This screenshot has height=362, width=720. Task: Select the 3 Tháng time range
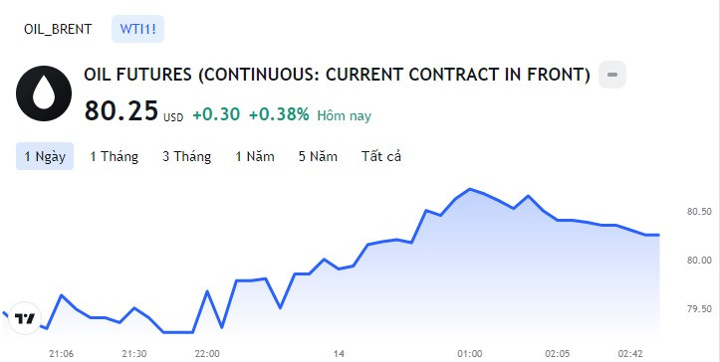[186, 156]
